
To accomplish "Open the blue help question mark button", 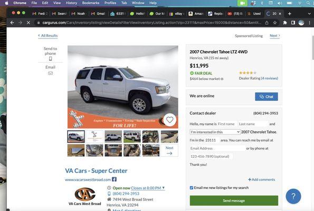I will click(293, 196).
